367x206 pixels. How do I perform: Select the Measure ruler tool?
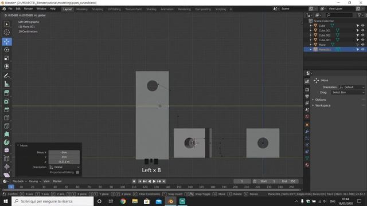(x=7, y=84)
